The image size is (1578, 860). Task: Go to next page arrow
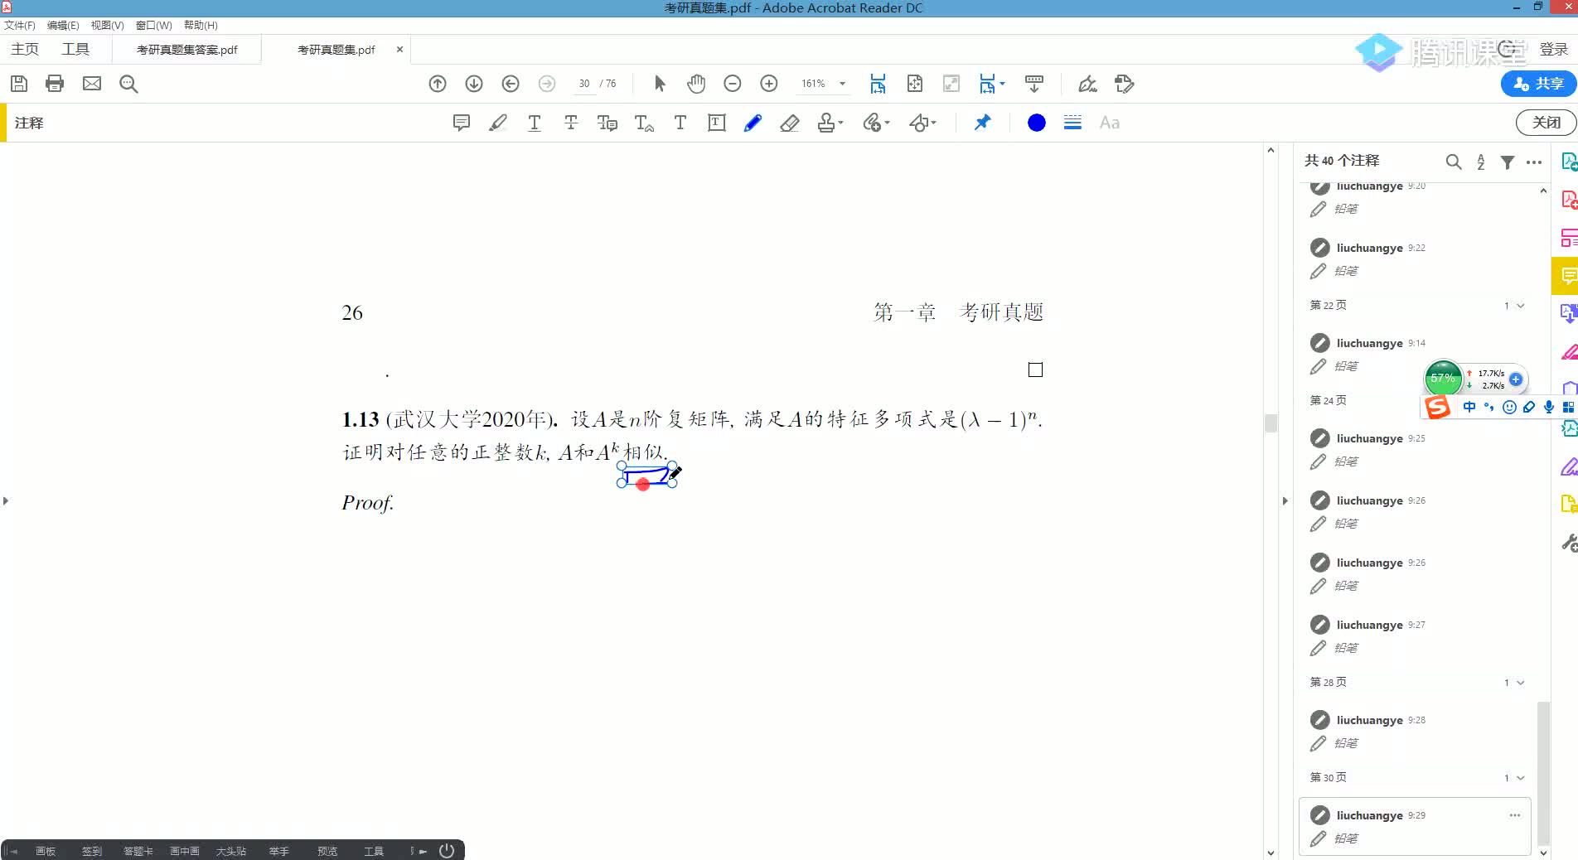[x=474, y=84]
